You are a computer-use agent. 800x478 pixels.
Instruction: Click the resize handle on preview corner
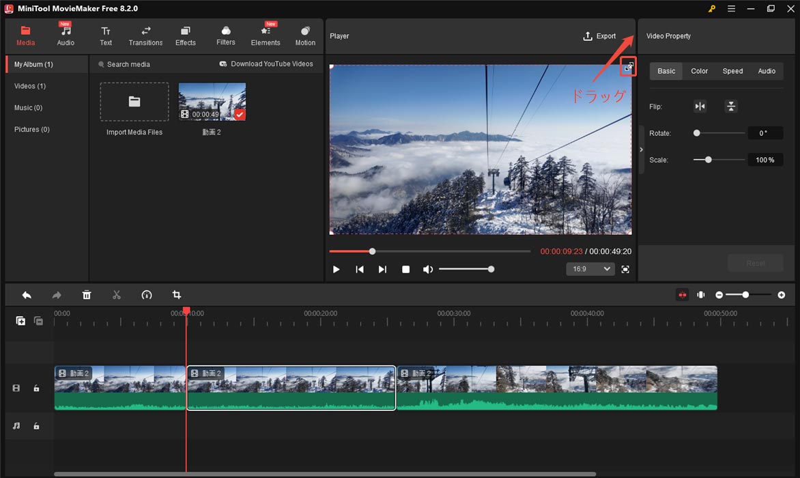(629, 66)
